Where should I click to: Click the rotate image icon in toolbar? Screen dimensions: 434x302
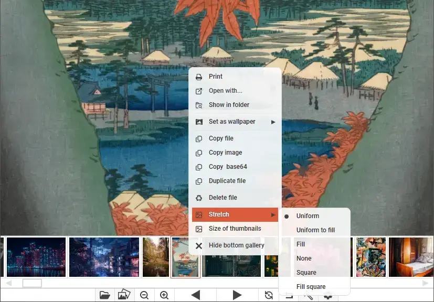click(269, 295)
